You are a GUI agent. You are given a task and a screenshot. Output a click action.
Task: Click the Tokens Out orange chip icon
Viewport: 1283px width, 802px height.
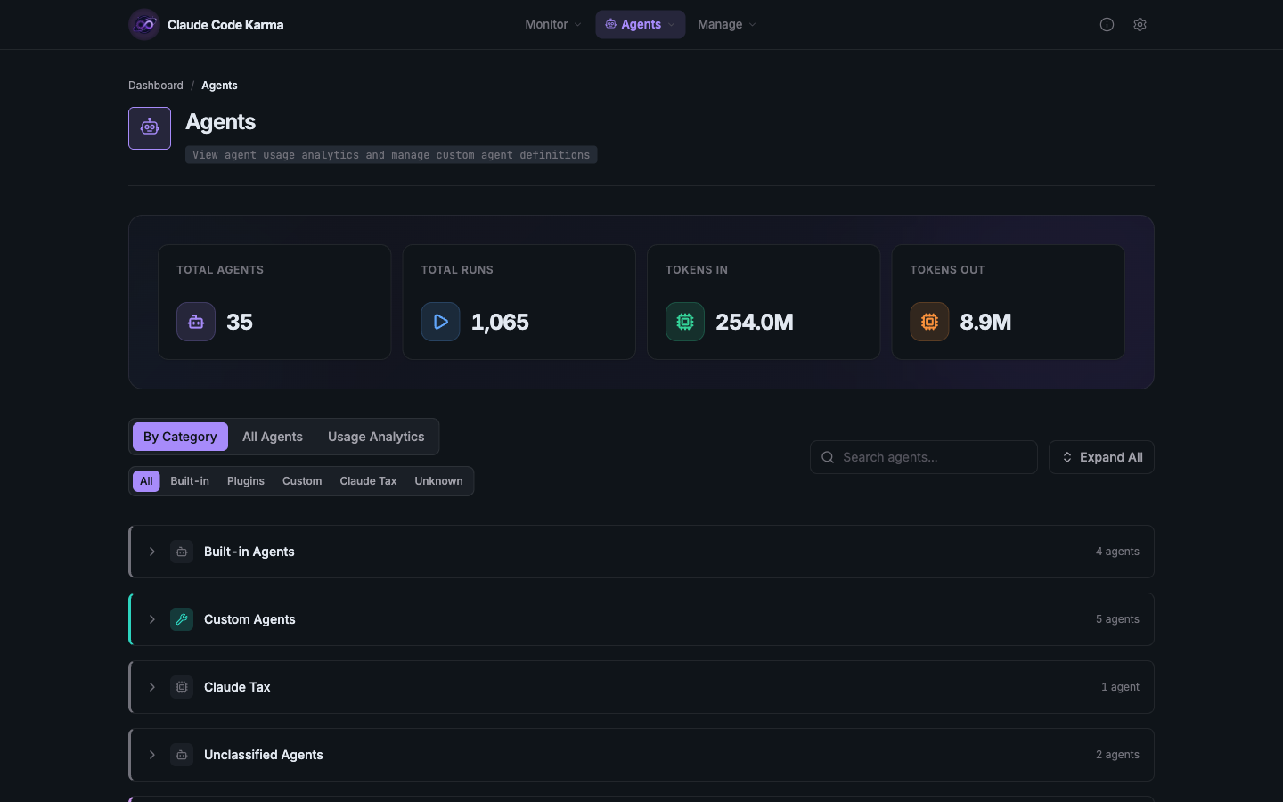[929, 322]
